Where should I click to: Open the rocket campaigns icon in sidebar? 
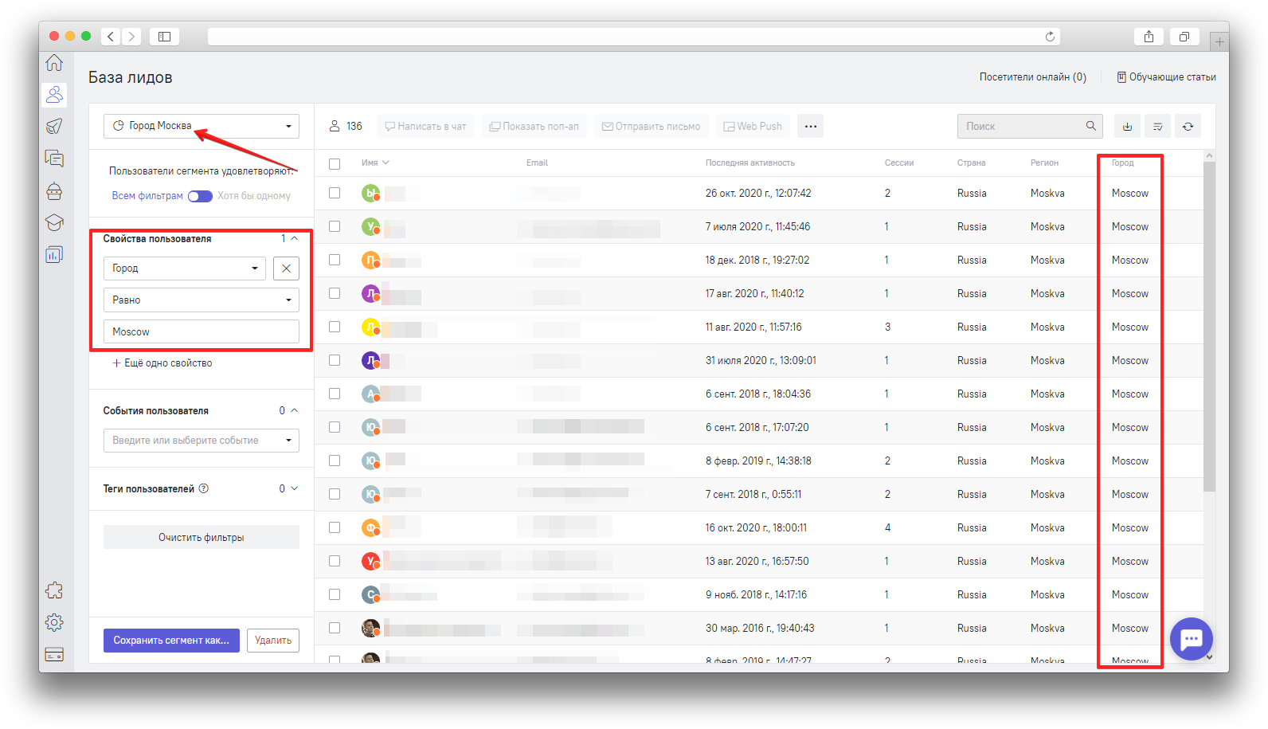54,126
